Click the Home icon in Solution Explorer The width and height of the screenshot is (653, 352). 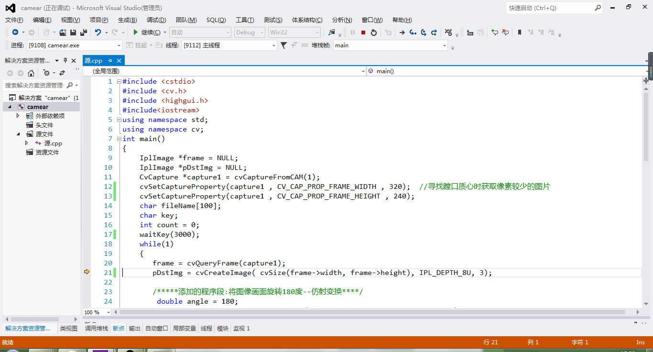pyautogui.click(x=31, y=73)
